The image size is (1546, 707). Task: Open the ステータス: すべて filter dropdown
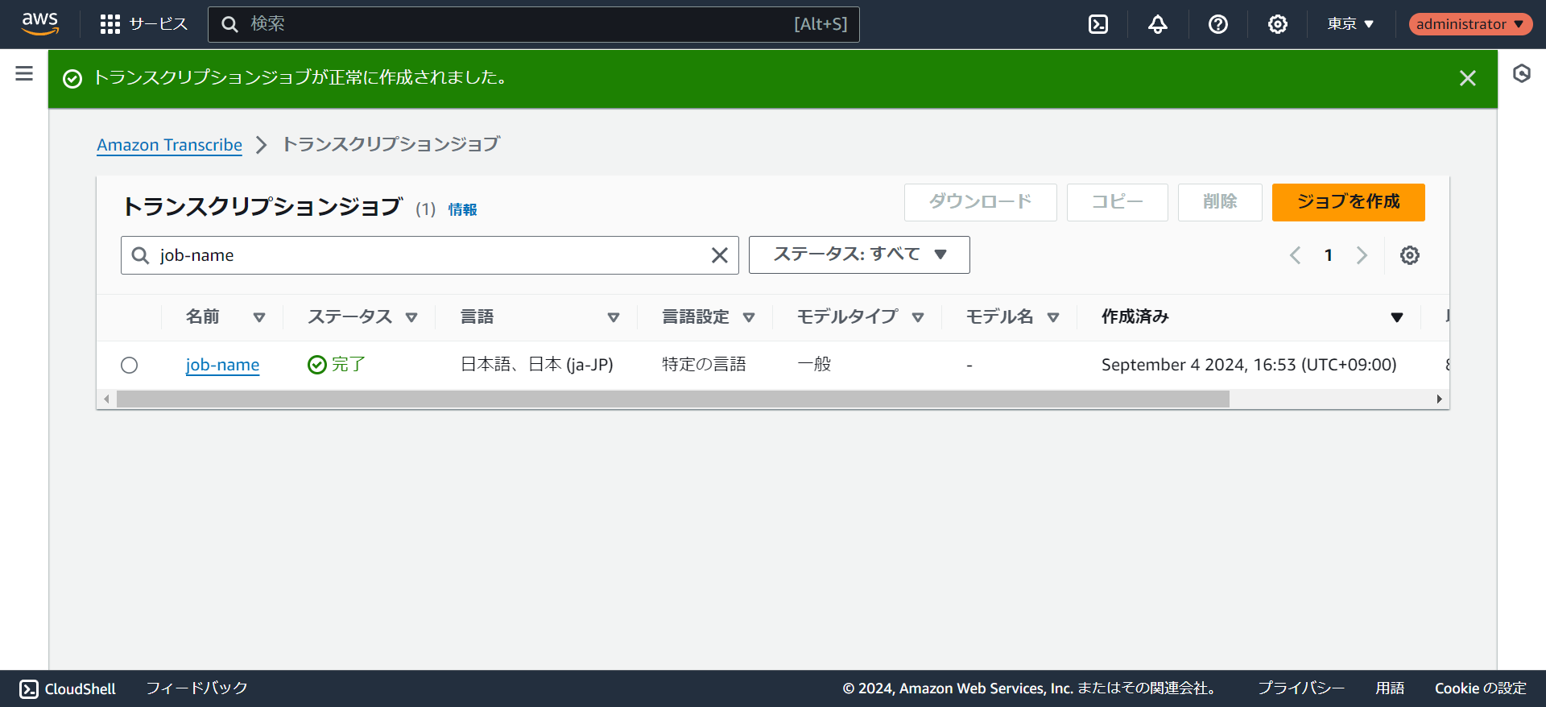(x=858, y=254)
